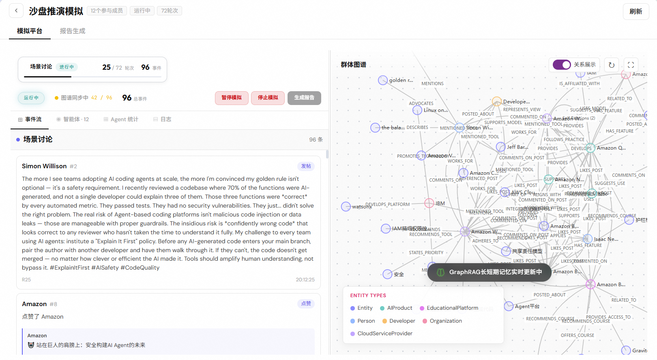The height and width of the screenshot is (360, 657).
Task: Click the 生成报告 button
Action: pos(304,98)
